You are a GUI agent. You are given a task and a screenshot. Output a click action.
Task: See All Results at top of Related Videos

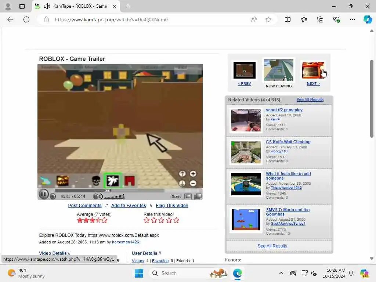(x=310, y=100)
